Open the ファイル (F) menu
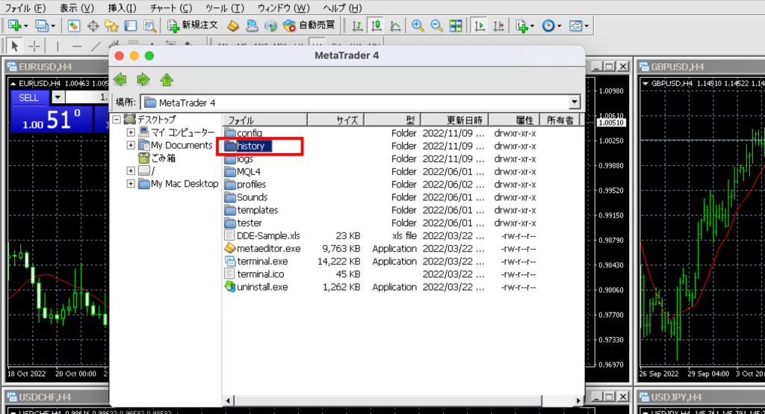 pos(25,7)
